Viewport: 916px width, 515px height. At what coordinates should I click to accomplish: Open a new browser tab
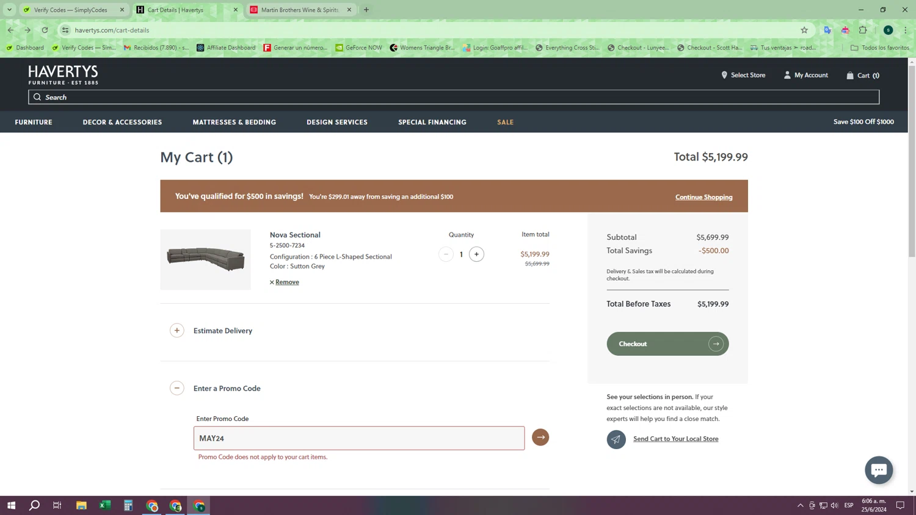[366, 10]
